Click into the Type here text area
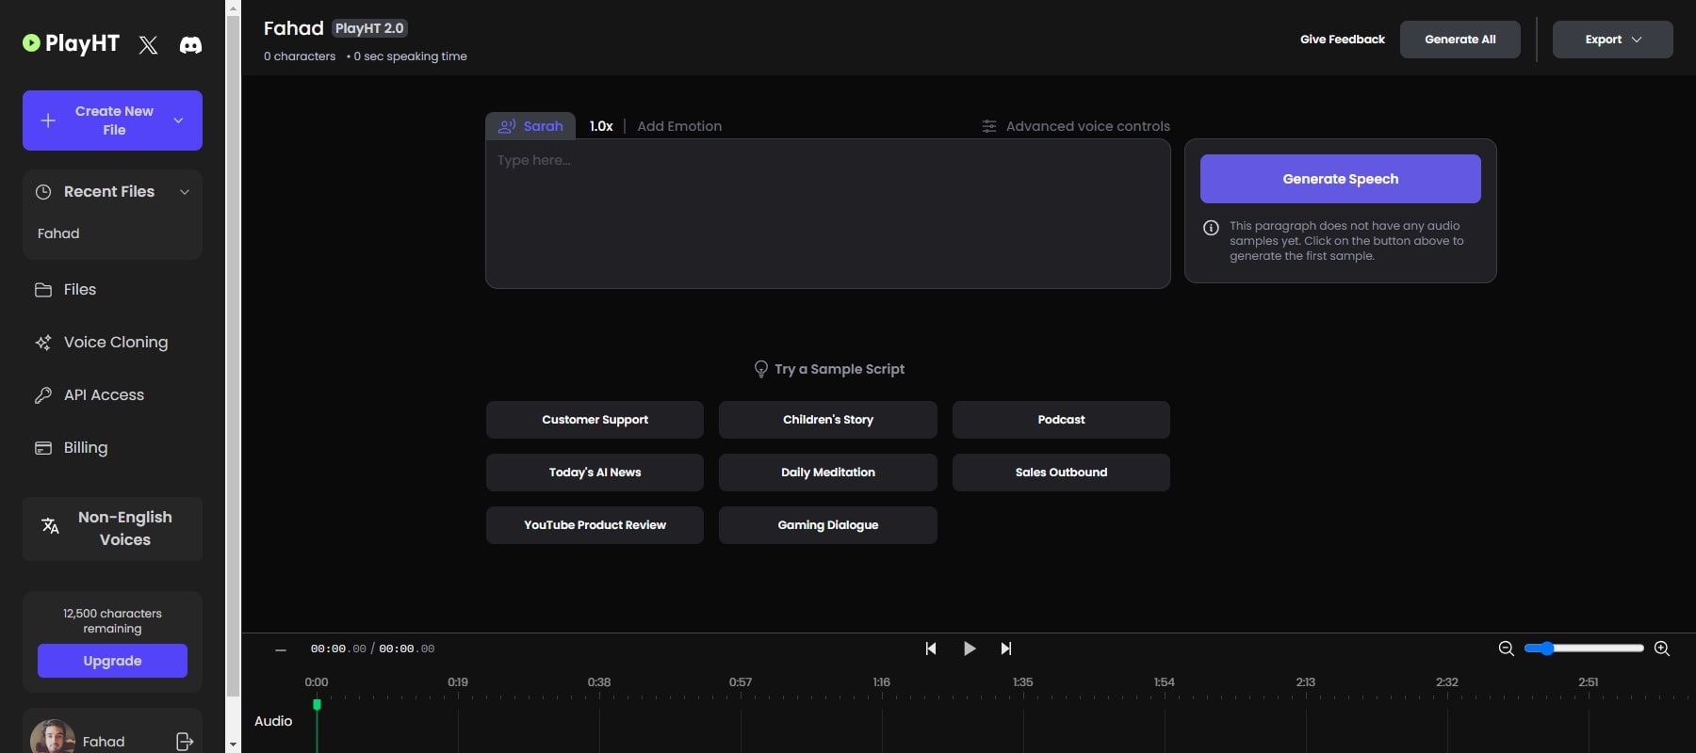This screenshot has width=1696, height=753. (x=827, y=214)
